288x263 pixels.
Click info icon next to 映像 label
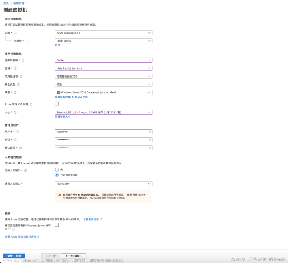tap(15, 93)
